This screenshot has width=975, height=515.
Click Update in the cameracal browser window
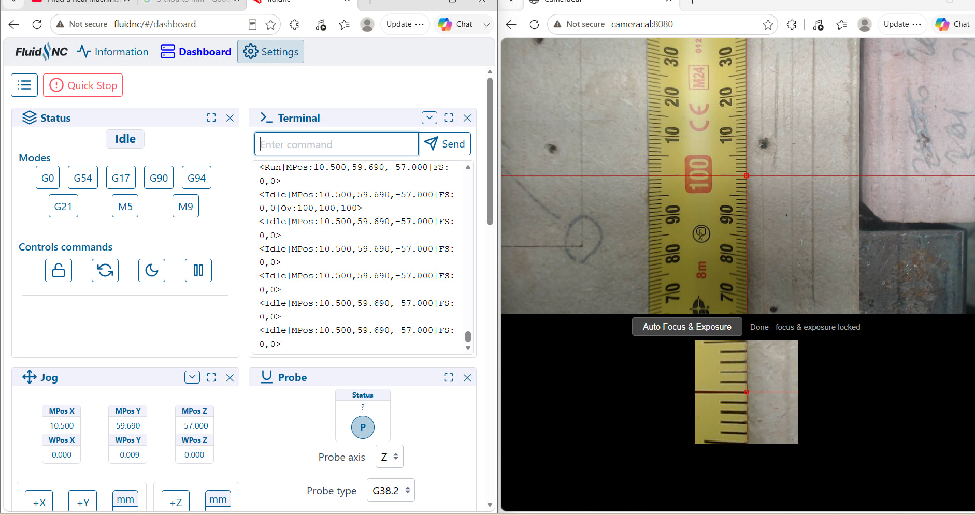point(902,24)
